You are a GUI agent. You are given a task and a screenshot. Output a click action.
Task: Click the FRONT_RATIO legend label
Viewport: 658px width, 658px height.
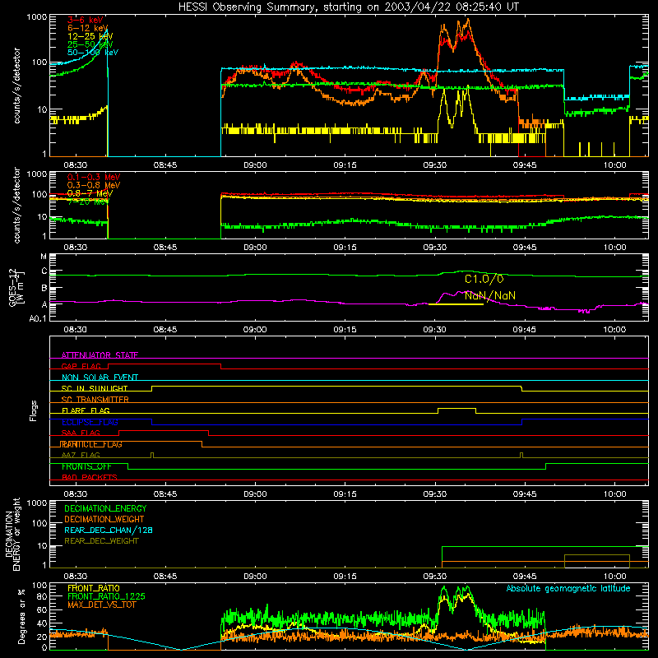coord(94,588)
